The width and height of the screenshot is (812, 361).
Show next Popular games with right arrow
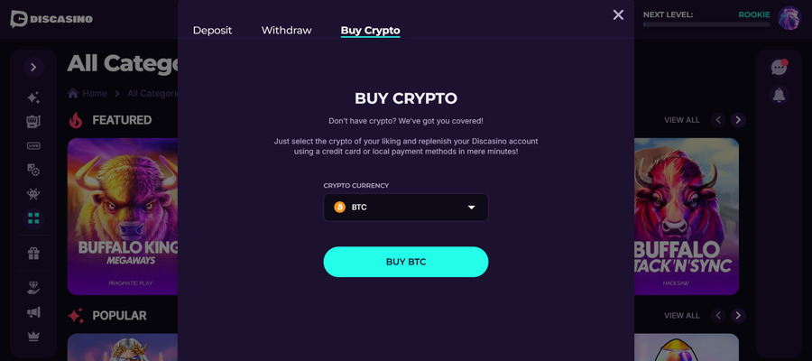(738, 315)
